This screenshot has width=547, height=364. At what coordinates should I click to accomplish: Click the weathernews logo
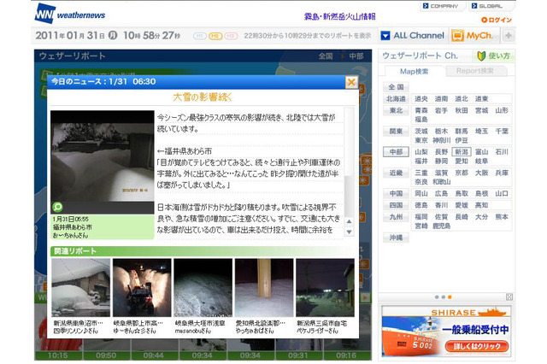67,14
